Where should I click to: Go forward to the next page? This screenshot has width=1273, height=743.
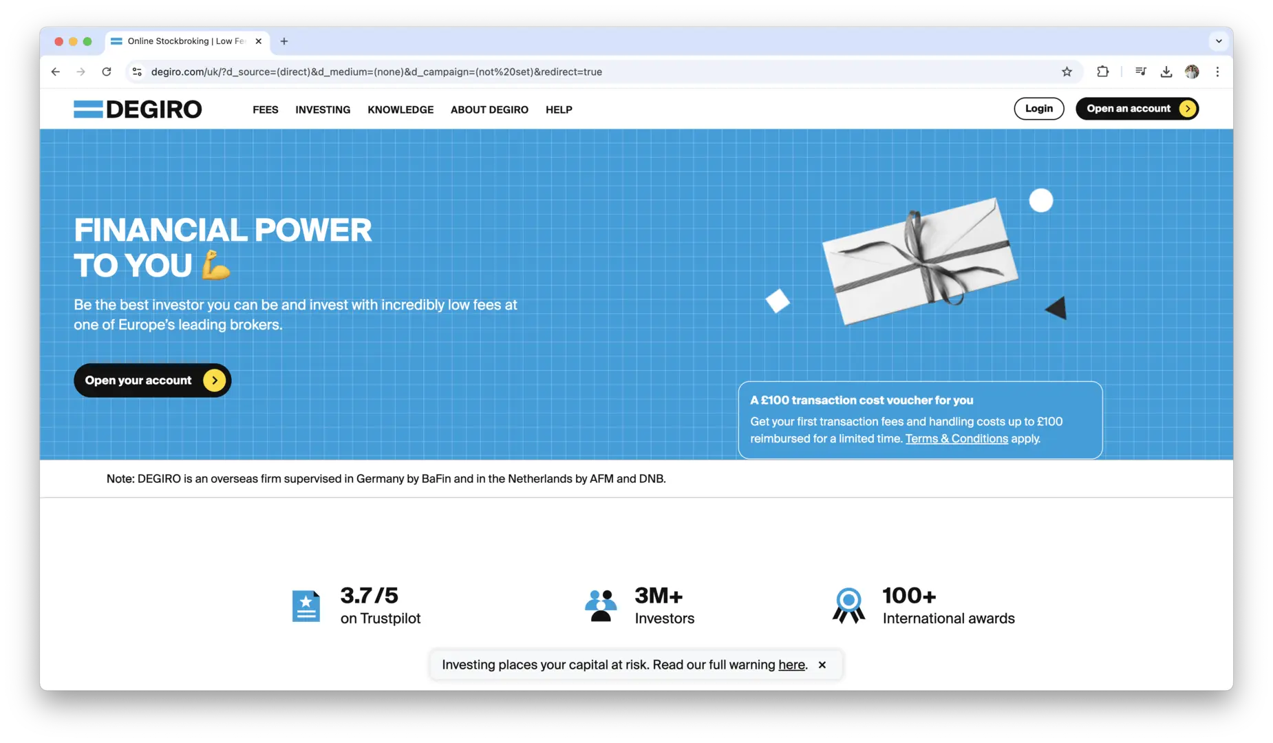[81, 72]
